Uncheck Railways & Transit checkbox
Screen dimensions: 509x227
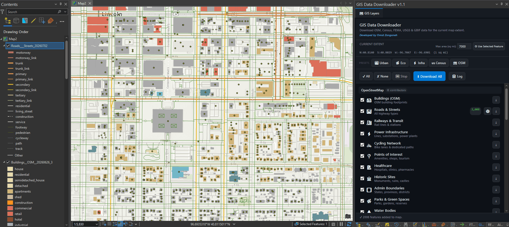point(362,123)
